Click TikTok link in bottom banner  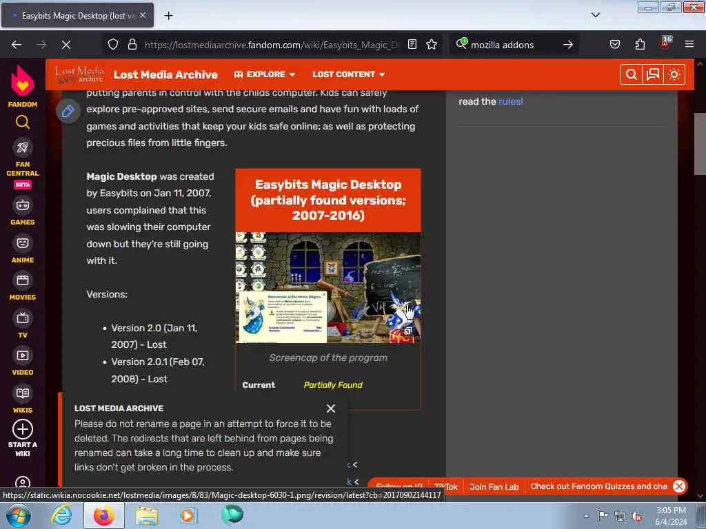coord(446,487)
